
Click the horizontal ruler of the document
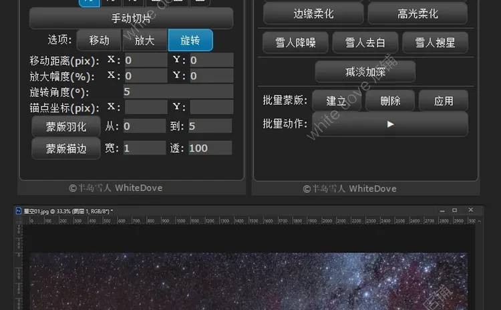click(x=249, y=221)
